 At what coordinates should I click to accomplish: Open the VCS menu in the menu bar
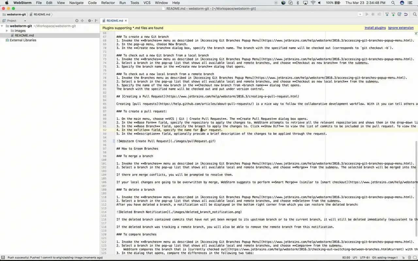[x=147, y=3]
